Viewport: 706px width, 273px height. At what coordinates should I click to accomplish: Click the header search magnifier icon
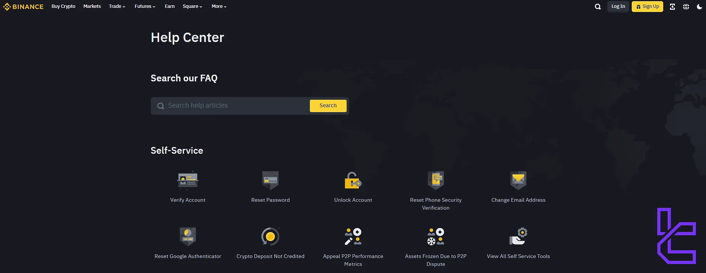tap(598, 6)
